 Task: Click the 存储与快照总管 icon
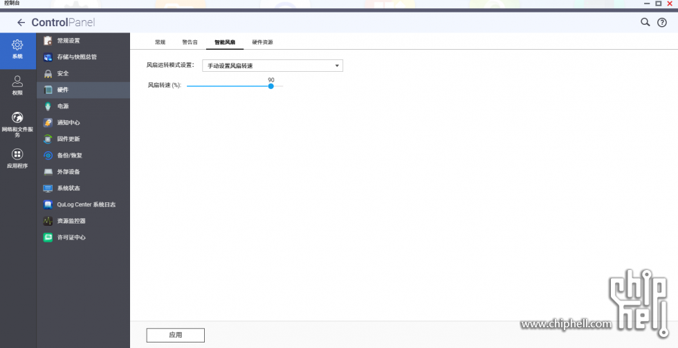pos(48,57)
